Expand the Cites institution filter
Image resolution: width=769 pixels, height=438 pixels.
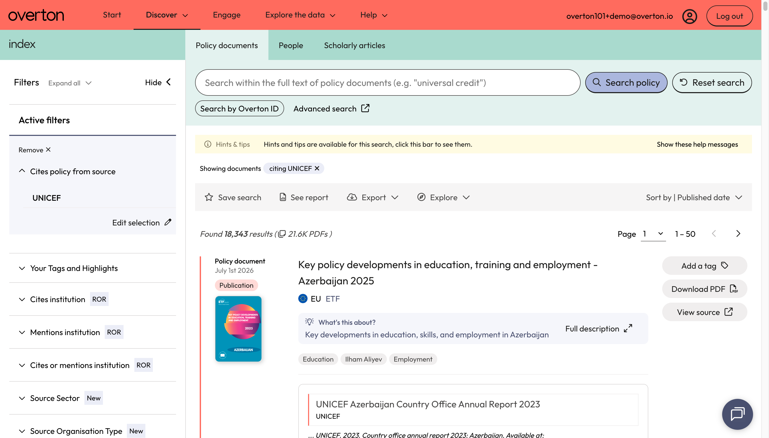point(52,299)
